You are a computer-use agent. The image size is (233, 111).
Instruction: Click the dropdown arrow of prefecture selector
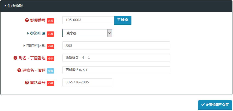pos(109,33)
